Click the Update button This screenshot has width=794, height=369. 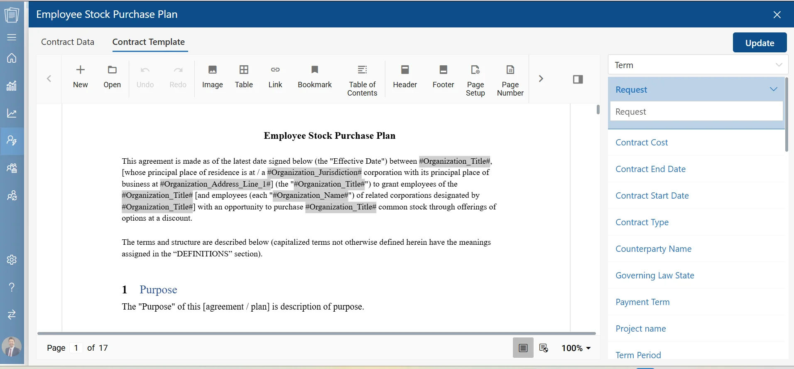[760, 43]
